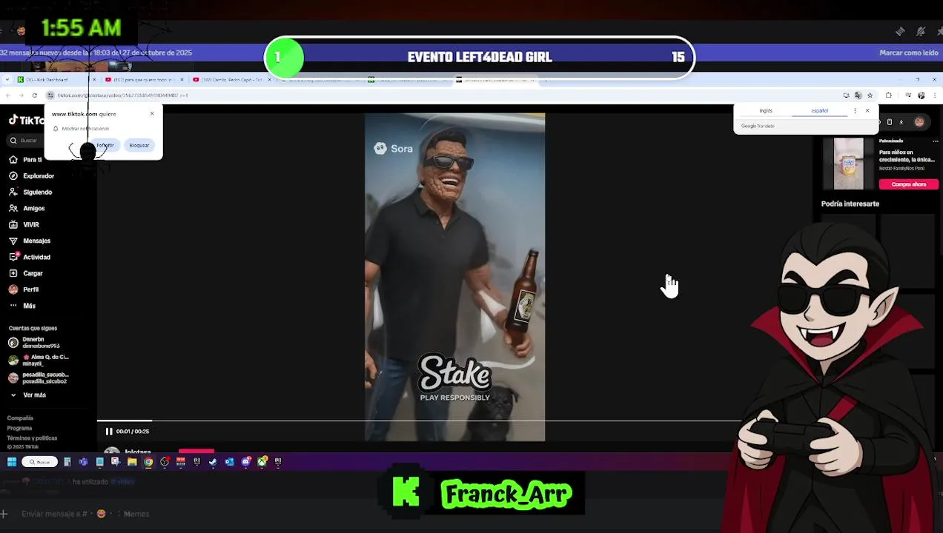Click the Buscar search box in TikTok
The height and width of the screenshot is (533, 943).
coord(24,141)
